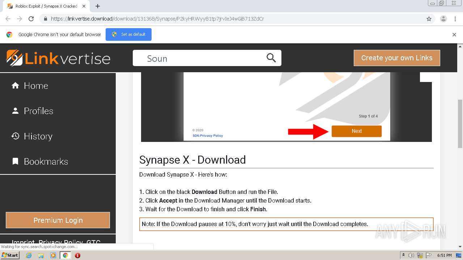The image size is (463, 260).
Task: Click the Action Center flag icon
Action: click(x=429, y=255)
